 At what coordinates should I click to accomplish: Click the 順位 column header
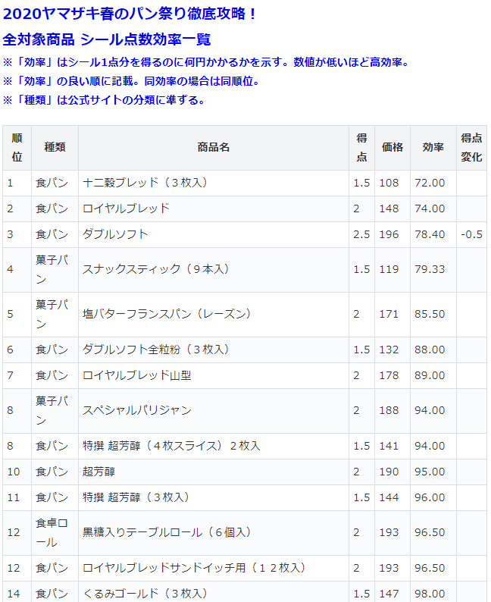tap(17, 148)
